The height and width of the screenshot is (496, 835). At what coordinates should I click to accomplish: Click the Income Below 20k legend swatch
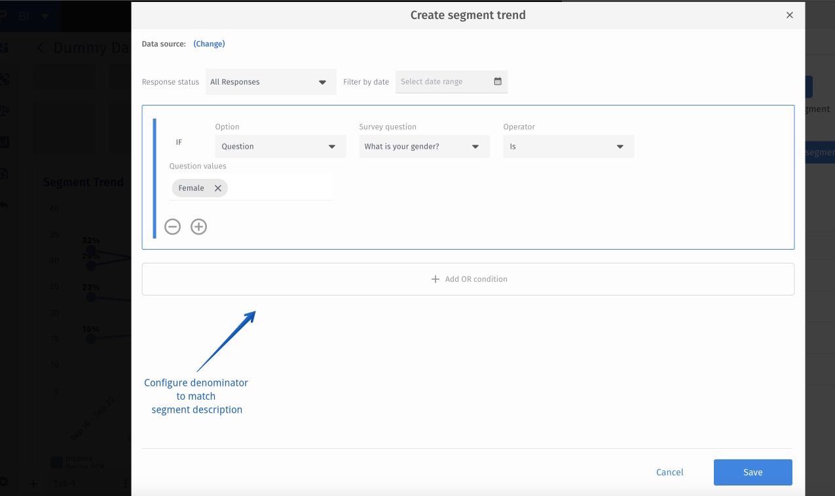[56, 462]
